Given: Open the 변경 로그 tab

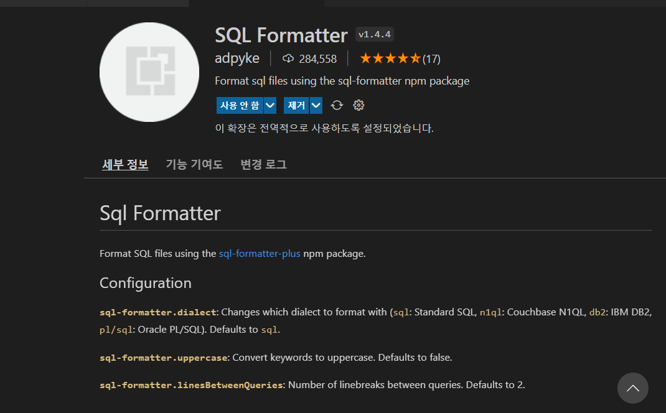Looking at the screenshot, I should point(263,164).
